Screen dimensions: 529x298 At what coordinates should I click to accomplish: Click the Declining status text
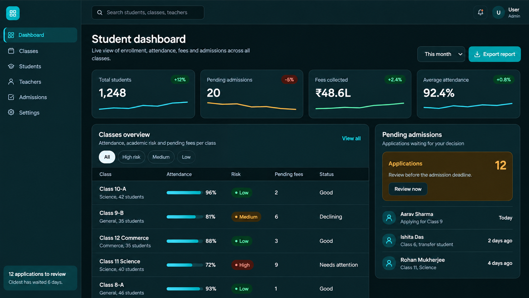(331, 217)
